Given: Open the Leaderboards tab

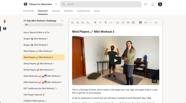Looking at the screenshot, I should [83, 11].
